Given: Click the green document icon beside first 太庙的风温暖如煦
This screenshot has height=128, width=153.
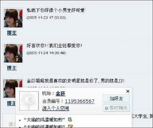Looking at the screenshot, I should [x=70, y=120].
